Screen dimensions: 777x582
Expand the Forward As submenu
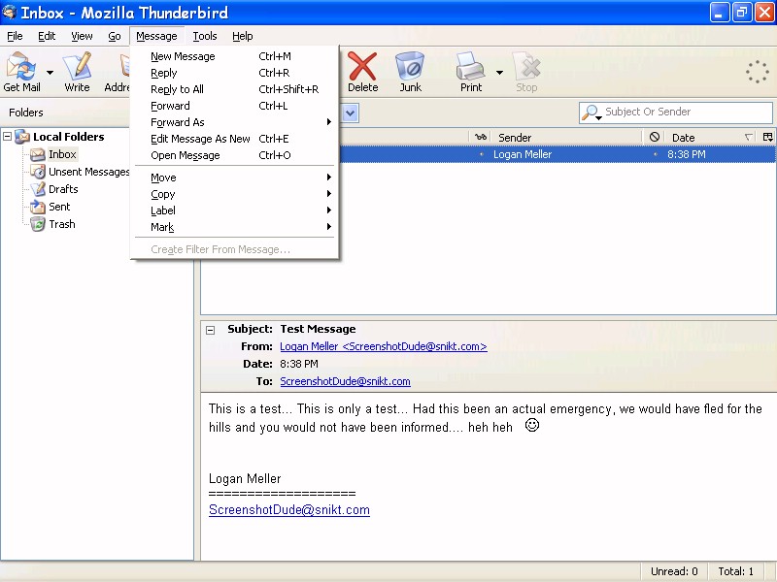point(235,122)
